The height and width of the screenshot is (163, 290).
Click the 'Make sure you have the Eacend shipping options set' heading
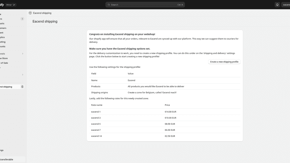120,49
